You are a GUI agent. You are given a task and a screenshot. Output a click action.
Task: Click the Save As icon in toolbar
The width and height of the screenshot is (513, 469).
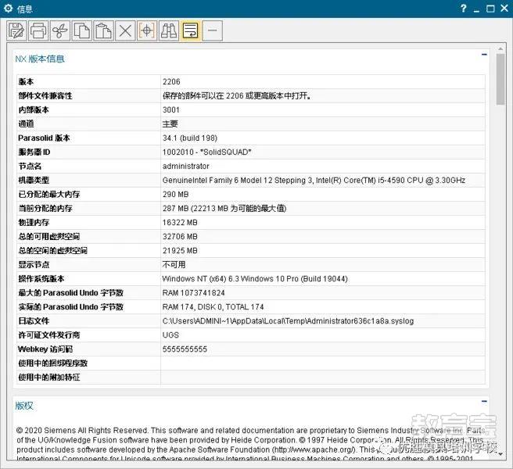click(16, 30)
